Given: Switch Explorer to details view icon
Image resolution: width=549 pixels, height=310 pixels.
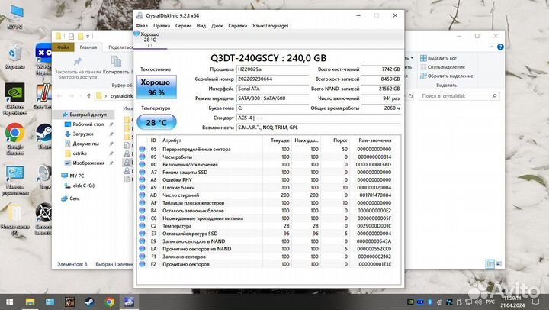Looking at the screenshot, I should 490,264.
